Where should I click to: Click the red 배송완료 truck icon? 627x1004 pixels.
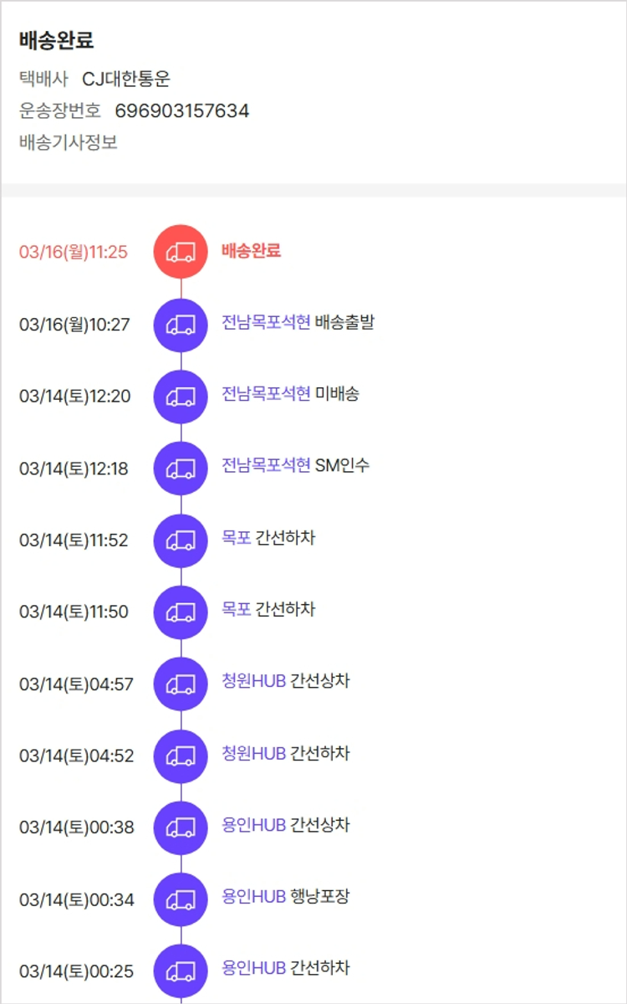click(x=181, y=251)
